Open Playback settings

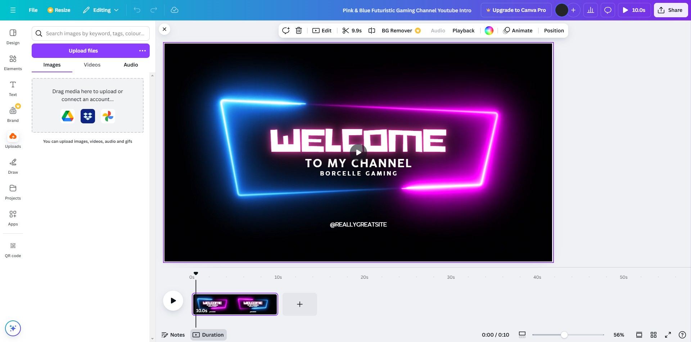[x=463, y=31]
